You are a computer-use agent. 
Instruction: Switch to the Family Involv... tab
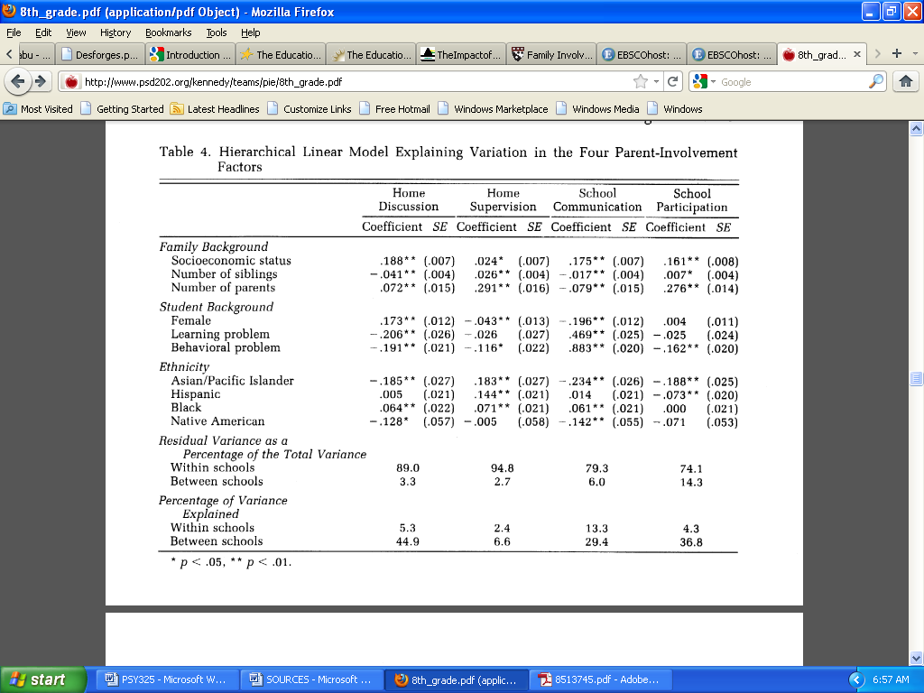(551, 54)
